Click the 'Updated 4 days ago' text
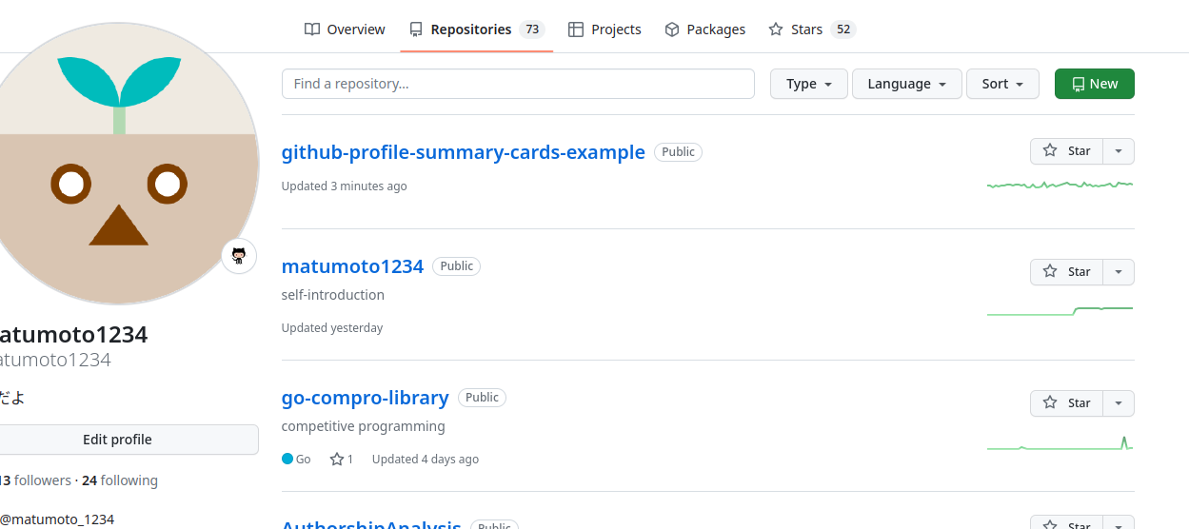The width and height of the screenshot is (1189, 529). [x=426, y=459]
